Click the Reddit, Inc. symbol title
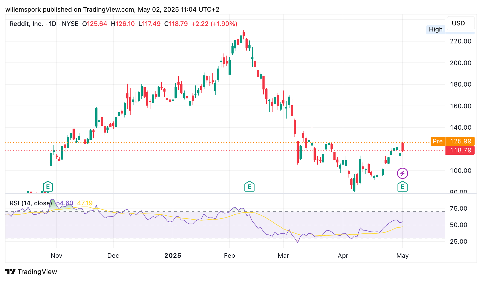The width and height of the screenshot is (482, 281). pos(26,24)
